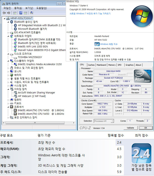Expand the IDE ATA/ATAPI 컨트롤러 node
The width and height of the screenshot is (154, 176).
tap(8, 33)
